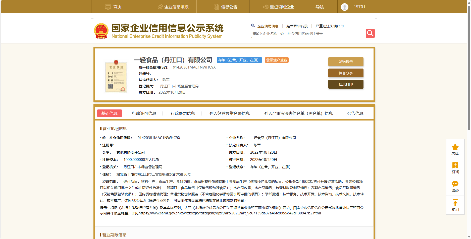Click the 订阅 subscribe bookmark icon
The image size is (471, 239).
(455, 166)
